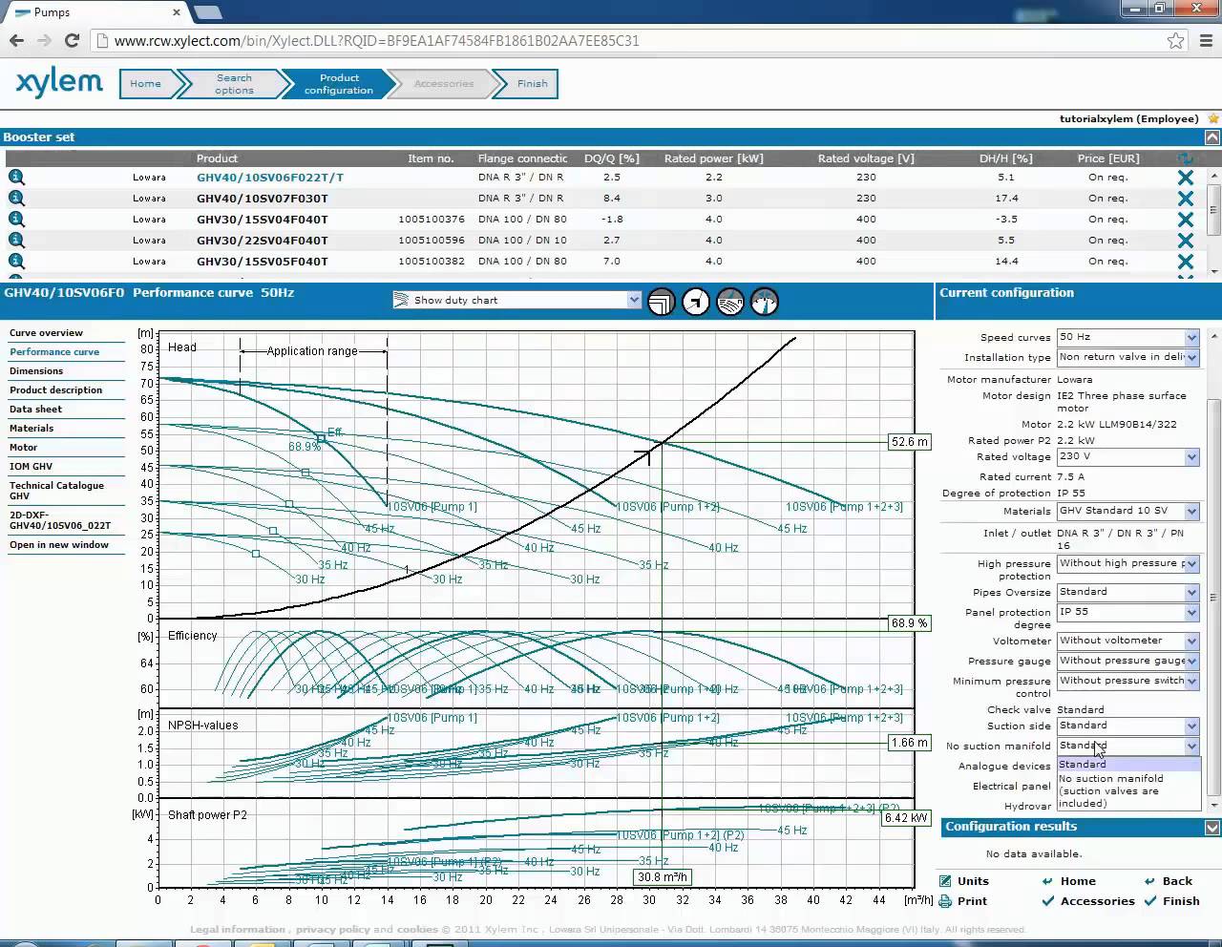This screenshot has height=947, width=1222.
Task: Click the bottom Finish button
Action: click(1171, 901)
